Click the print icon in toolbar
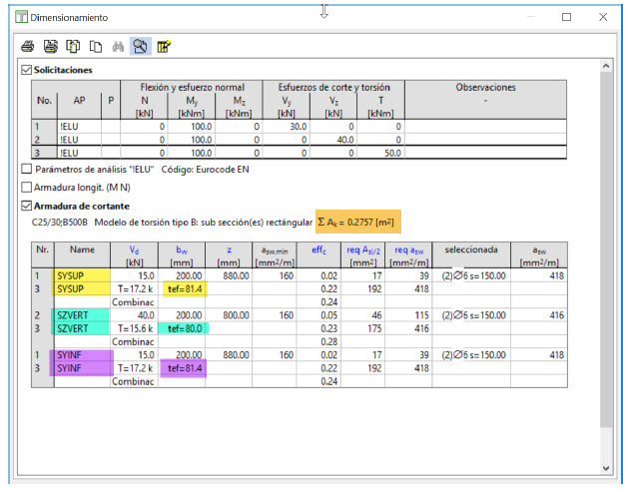 (x=28, y=46)
